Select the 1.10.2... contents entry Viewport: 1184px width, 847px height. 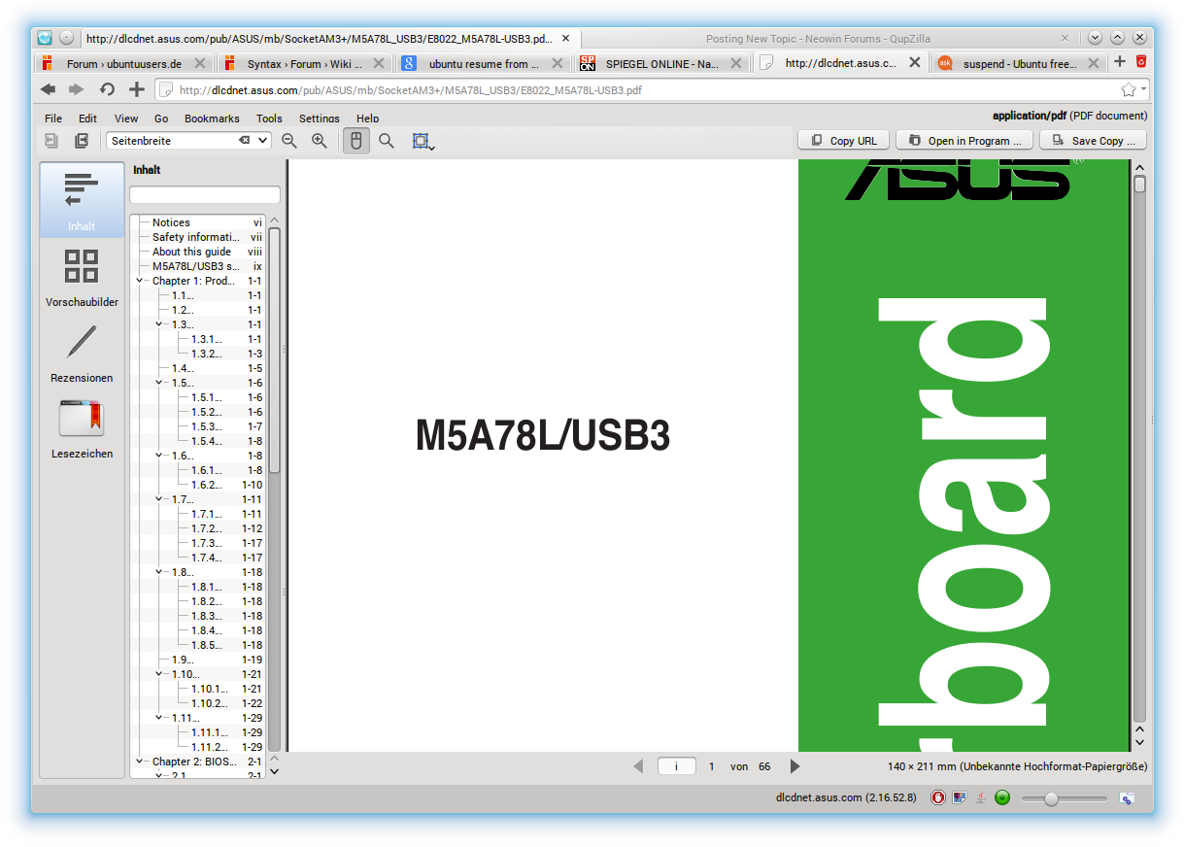[x=209, y=703]
